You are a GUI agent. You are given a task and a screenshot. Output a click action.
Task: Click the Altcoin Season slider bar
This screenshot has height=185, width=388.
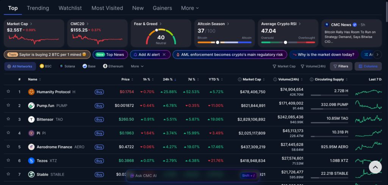[224, 42]
